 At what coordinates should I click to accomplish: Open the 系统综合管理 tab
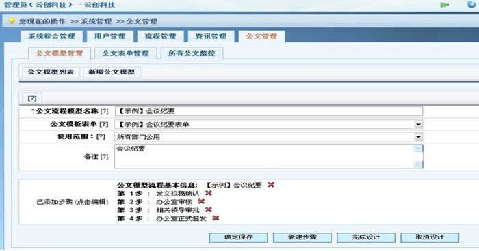pyautogui.click(x=51, y=36)
